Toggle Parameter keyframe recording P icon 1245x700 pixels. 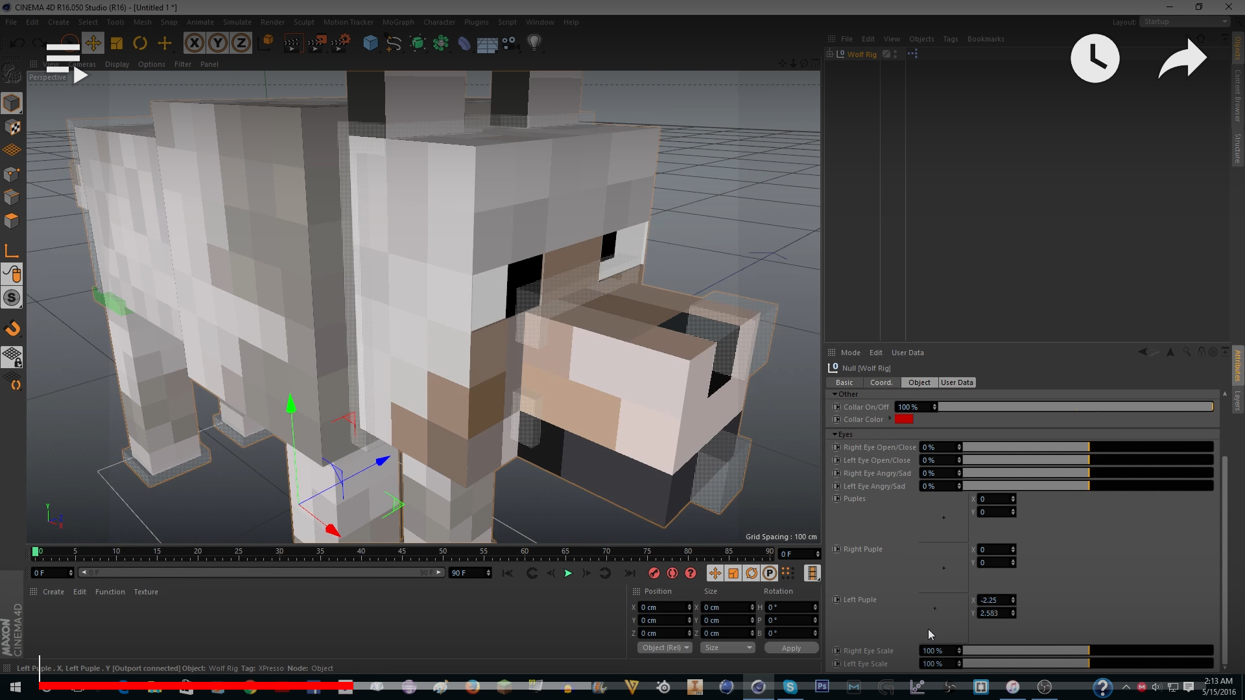(x=769, y=573)
